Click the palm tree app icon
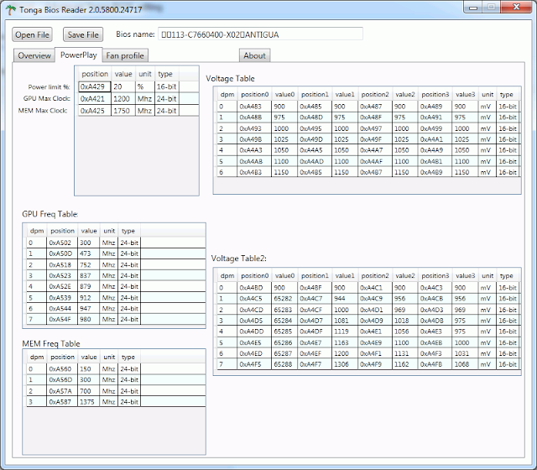Viewport: 537px width, 470px height. [x=11, y=9]
